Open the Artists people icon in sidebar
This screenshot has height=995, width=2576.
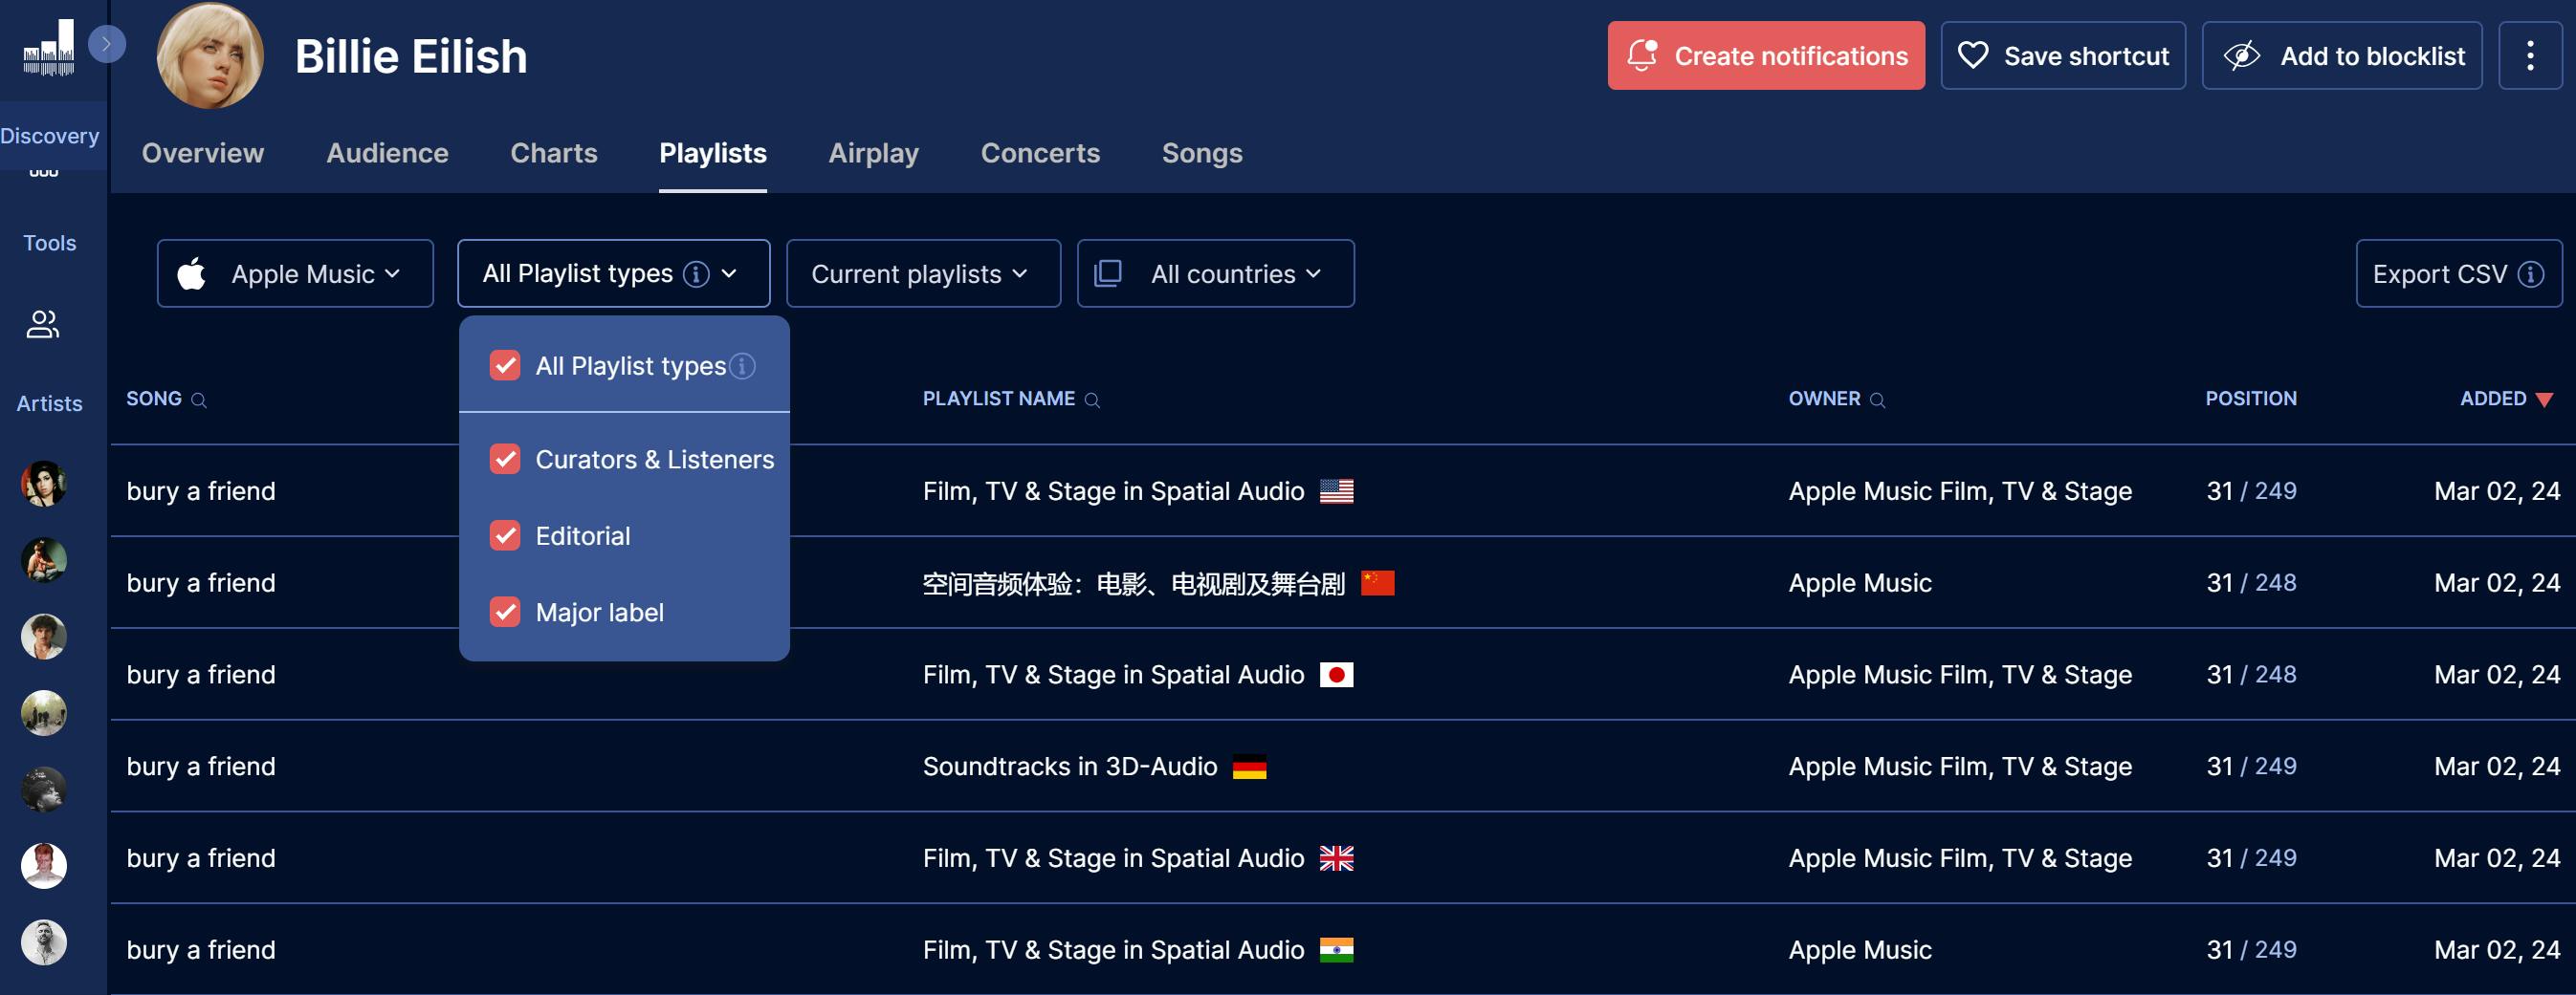point(43,324)
